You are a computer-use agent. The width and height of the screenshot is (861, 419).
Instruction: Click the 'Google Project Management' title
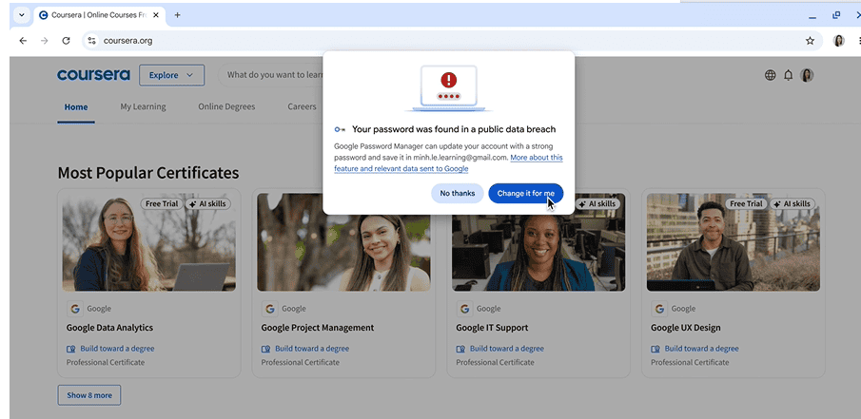click(318, 328)
